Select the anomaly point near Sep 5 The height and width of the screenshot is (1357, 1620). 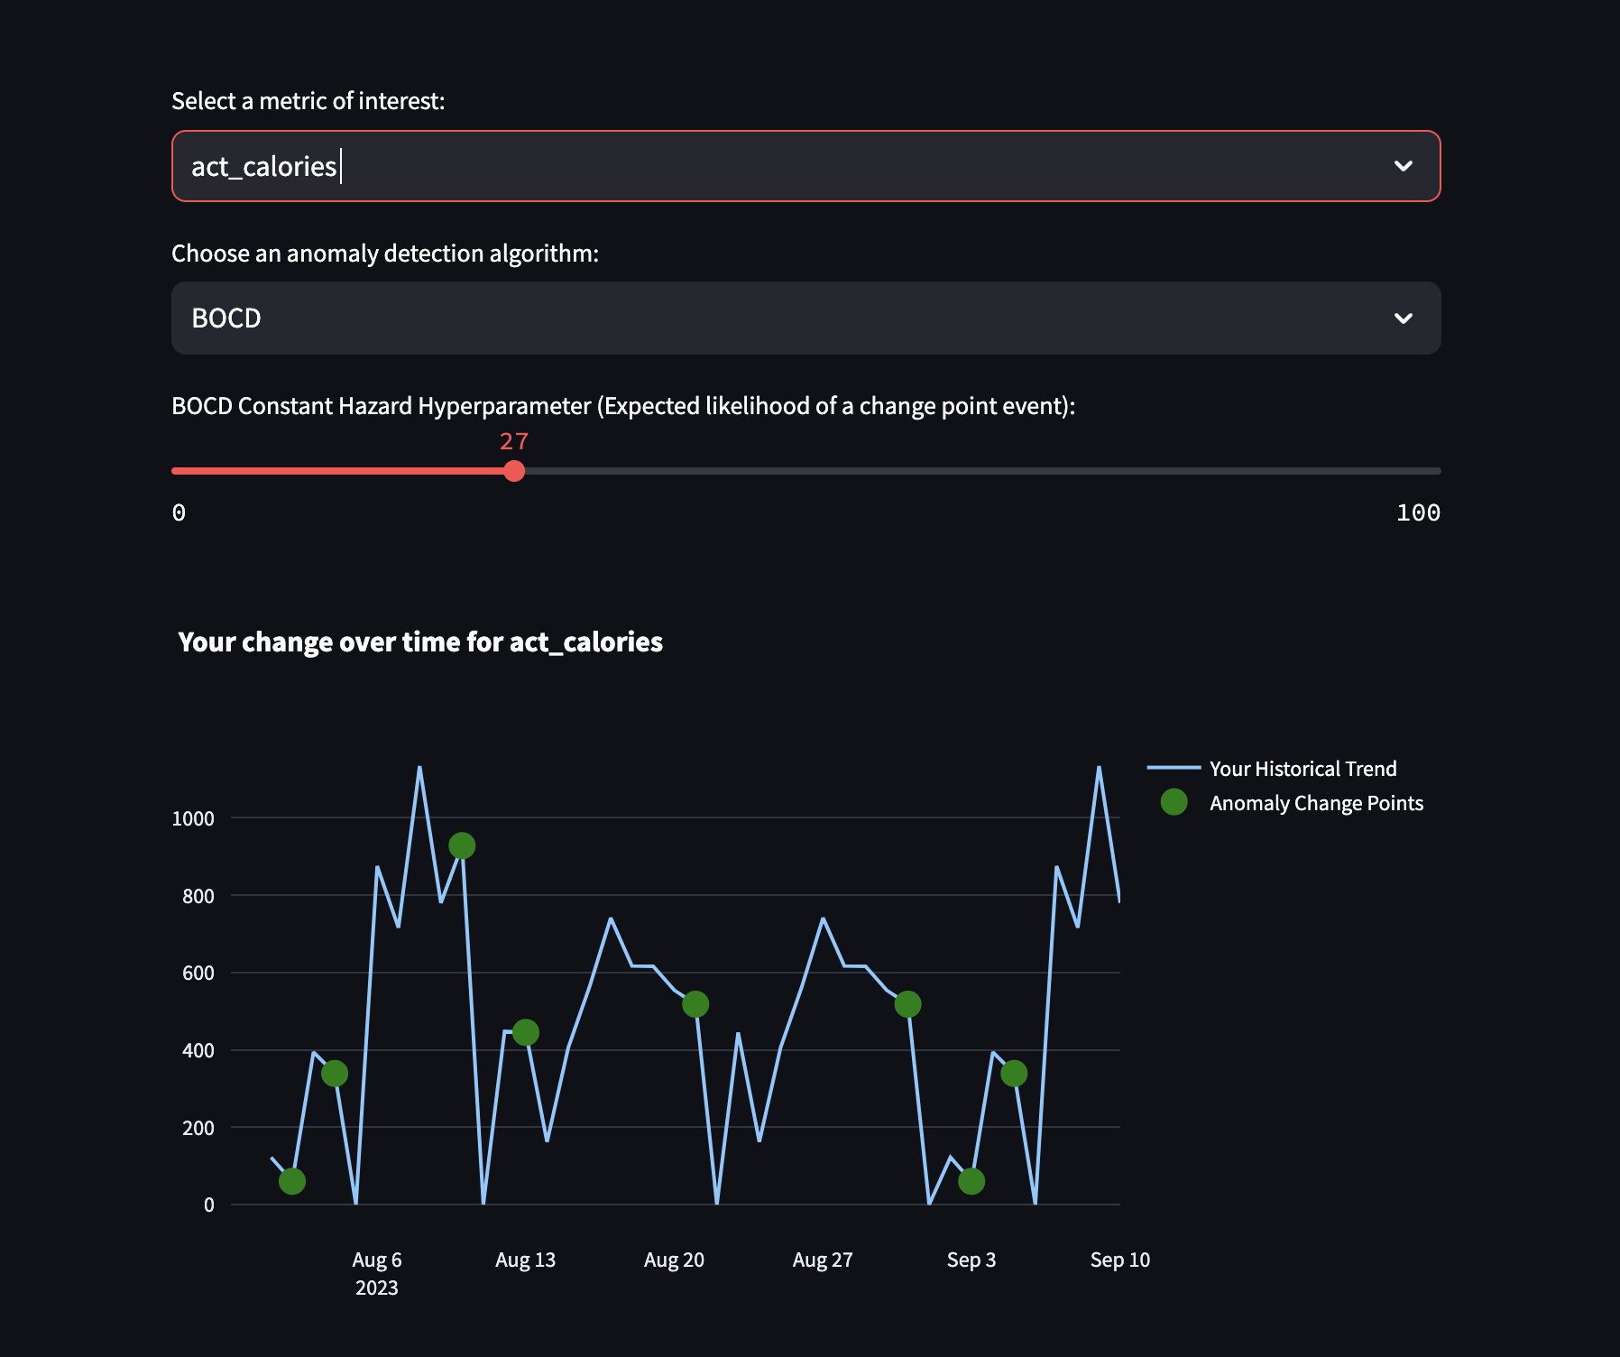click(x=1014, y=1074)
